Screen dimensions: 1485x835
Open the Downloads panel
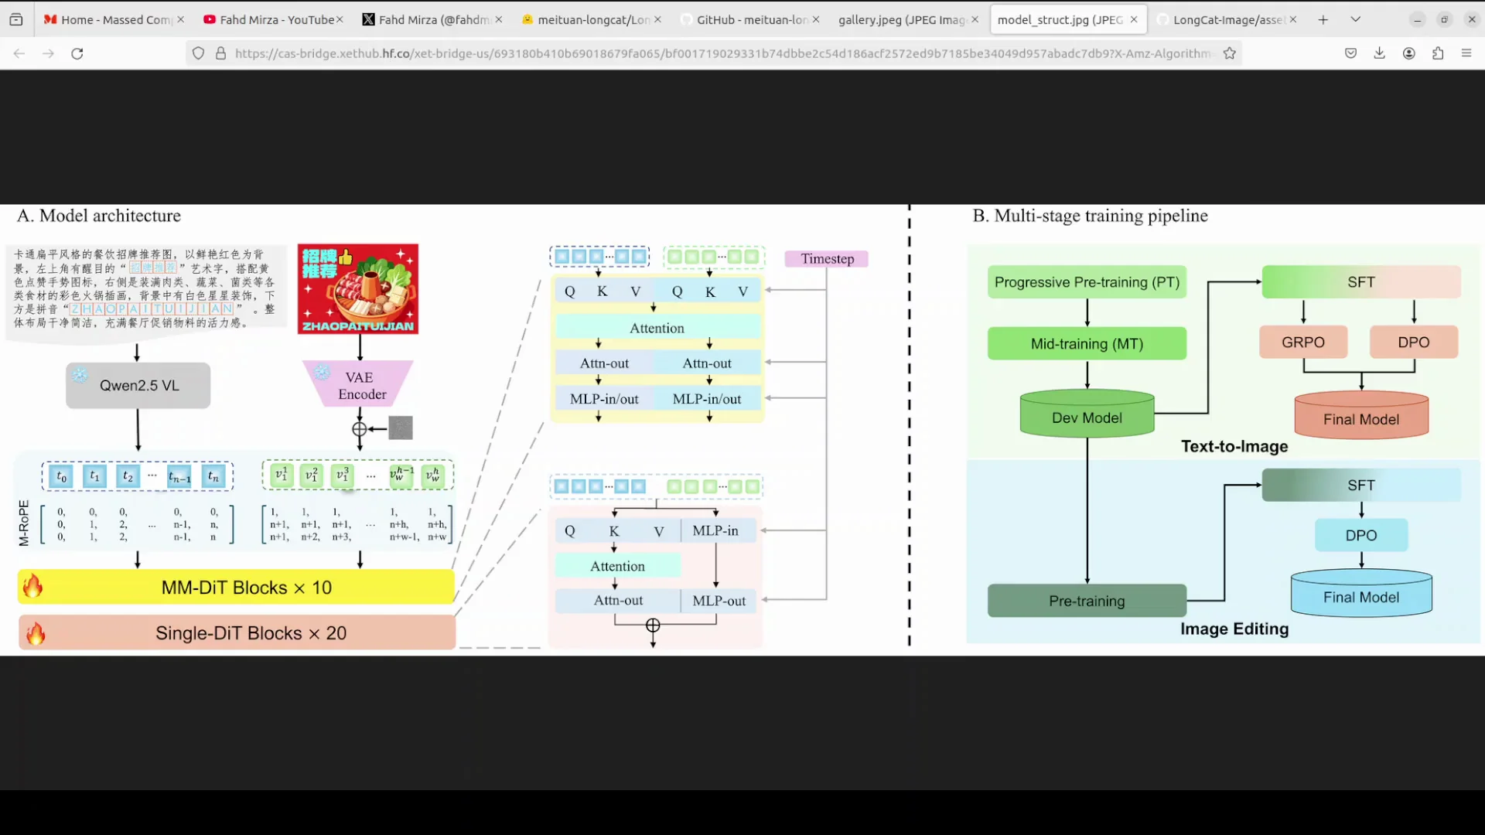[1380, 53]
